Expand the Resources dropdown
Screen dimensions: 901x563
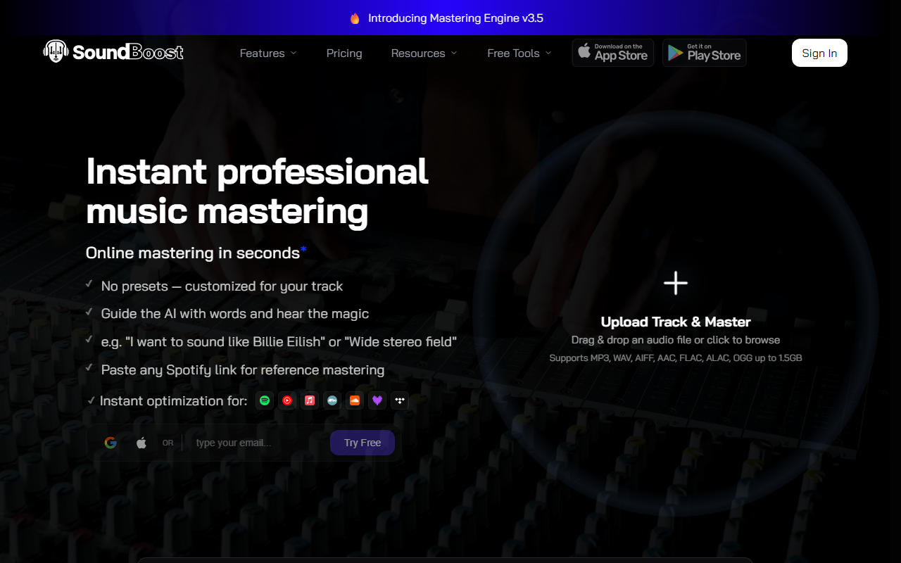click(424, 53)
